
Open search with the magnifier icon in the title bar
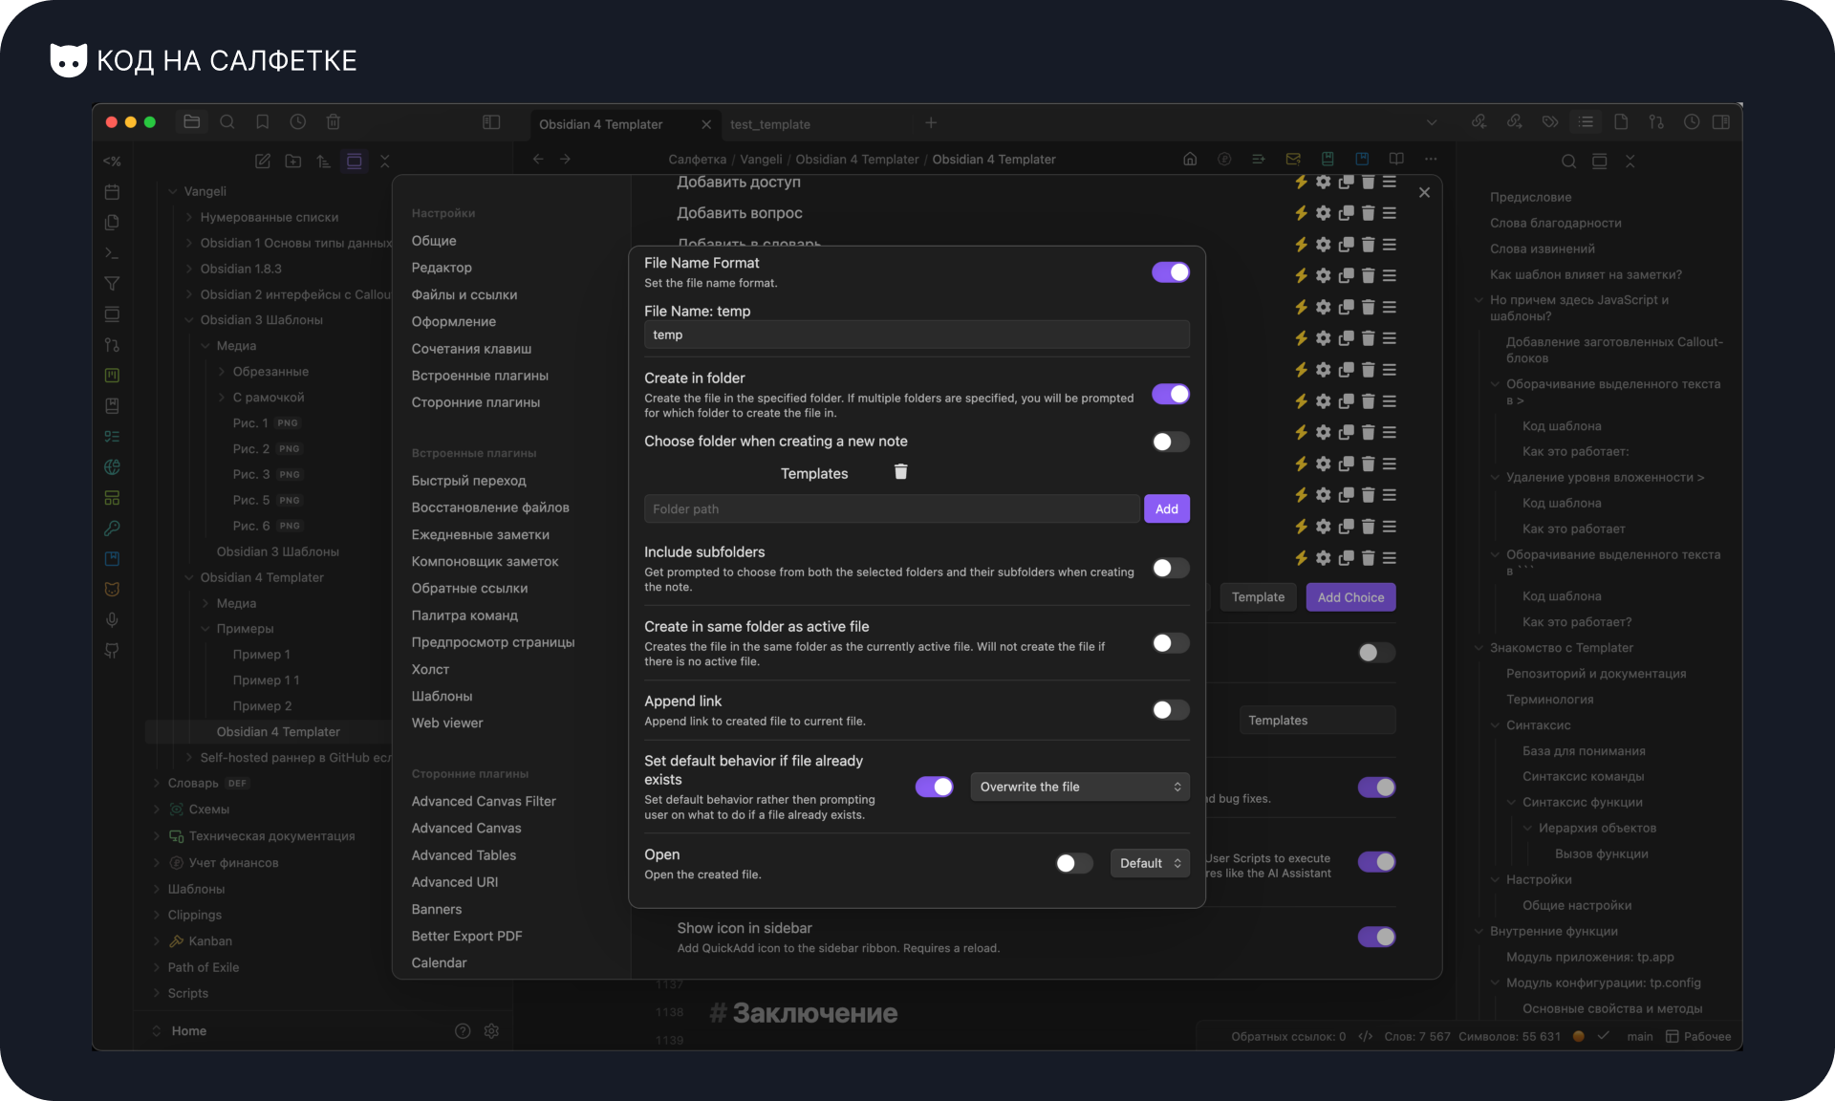point(227,122)
